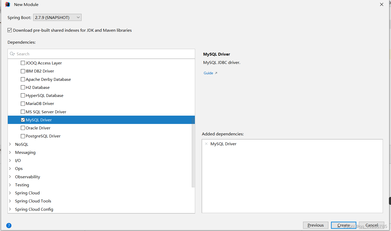
Task: Enable the IBM DB2 Driver checkbox
Action: pyautogui.click(x=23, y=71)
